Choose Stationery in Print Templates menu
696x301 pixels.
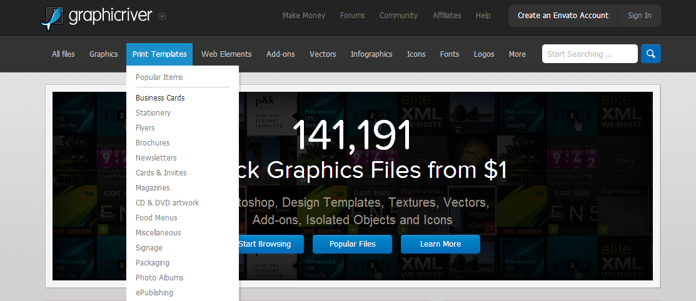[x=153, y=113]
